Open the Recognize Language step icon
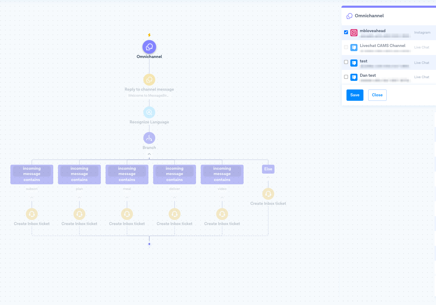The image size is (436, 305). tap(149, 112)
